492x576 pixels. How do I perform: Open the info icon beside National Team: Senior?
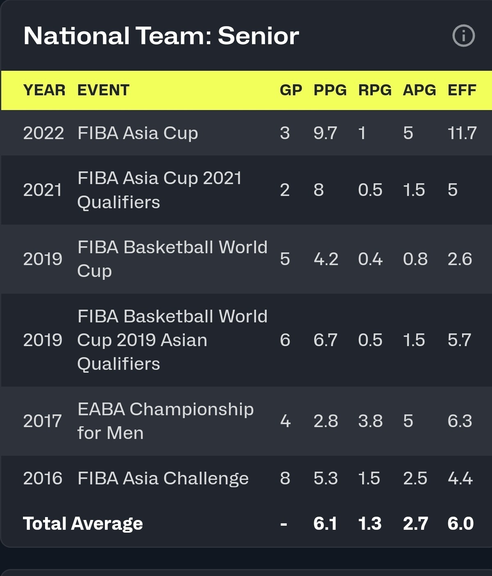pos(463,36)
